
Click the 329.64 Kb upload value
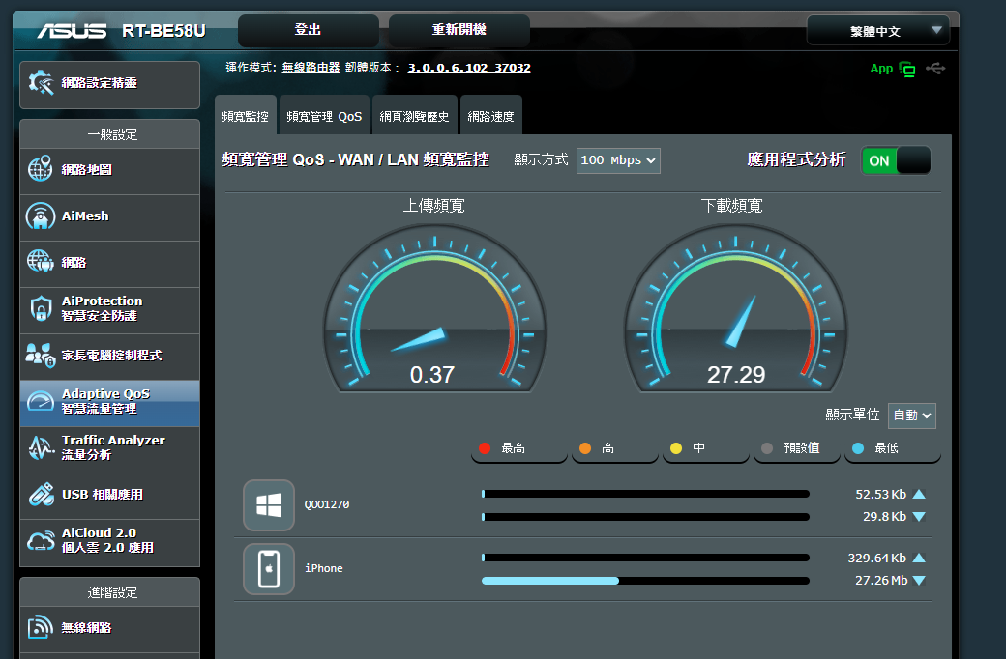click(x=876, y=558)
